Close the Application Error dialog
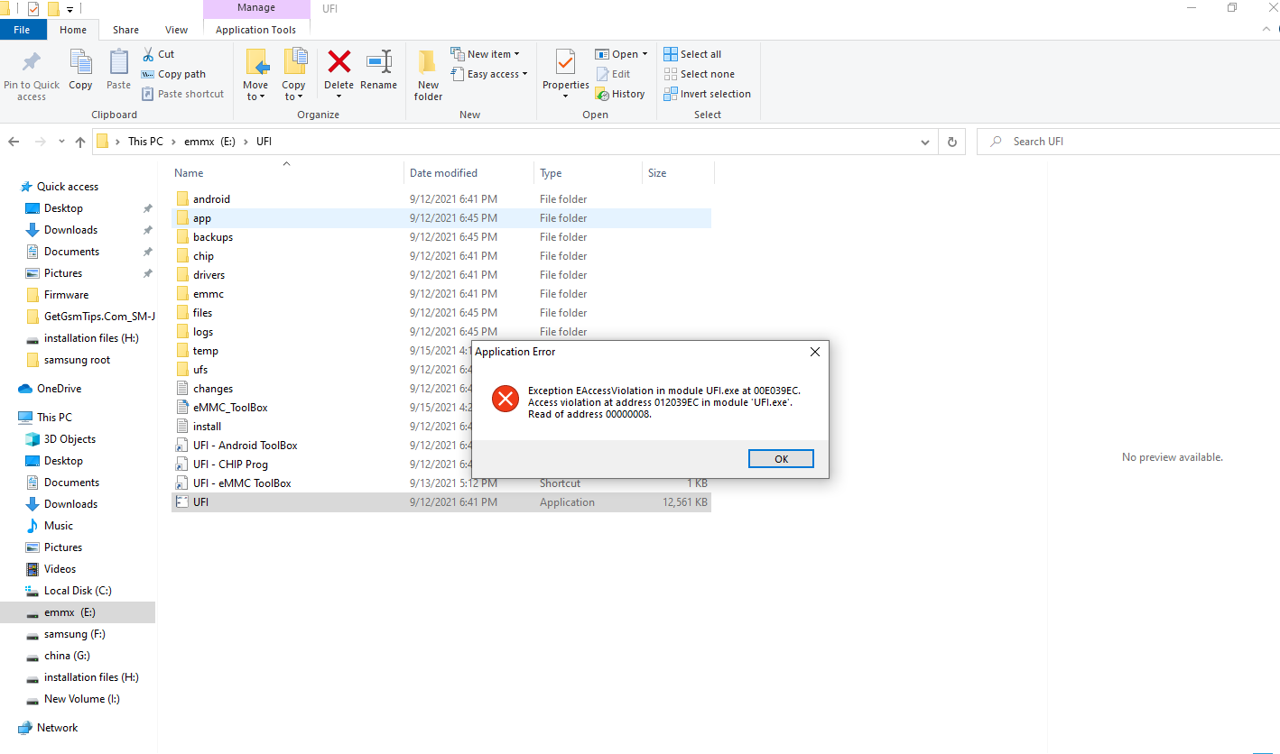The image size is (1280, 754). (814, 352)
